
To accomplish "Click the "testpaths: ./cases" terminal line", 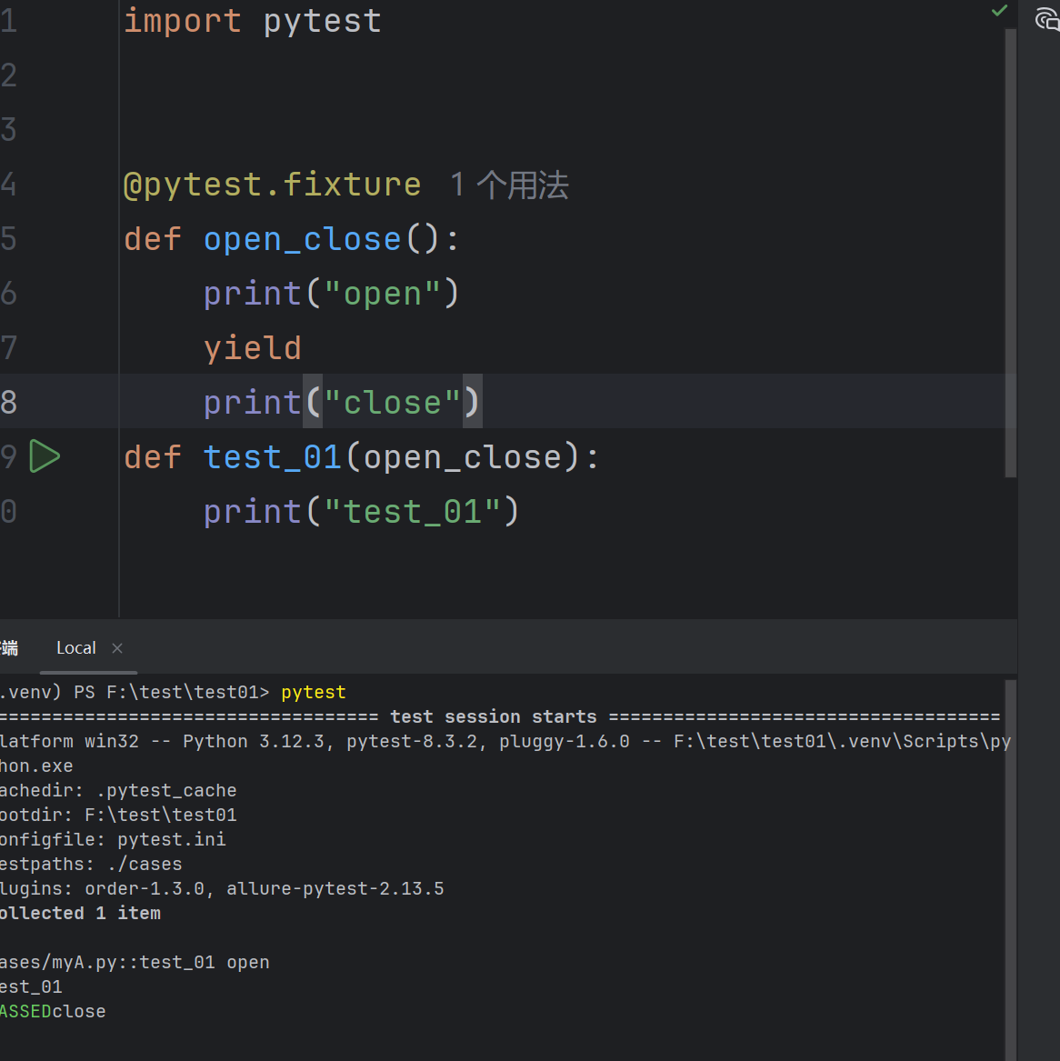I will 91,864.
